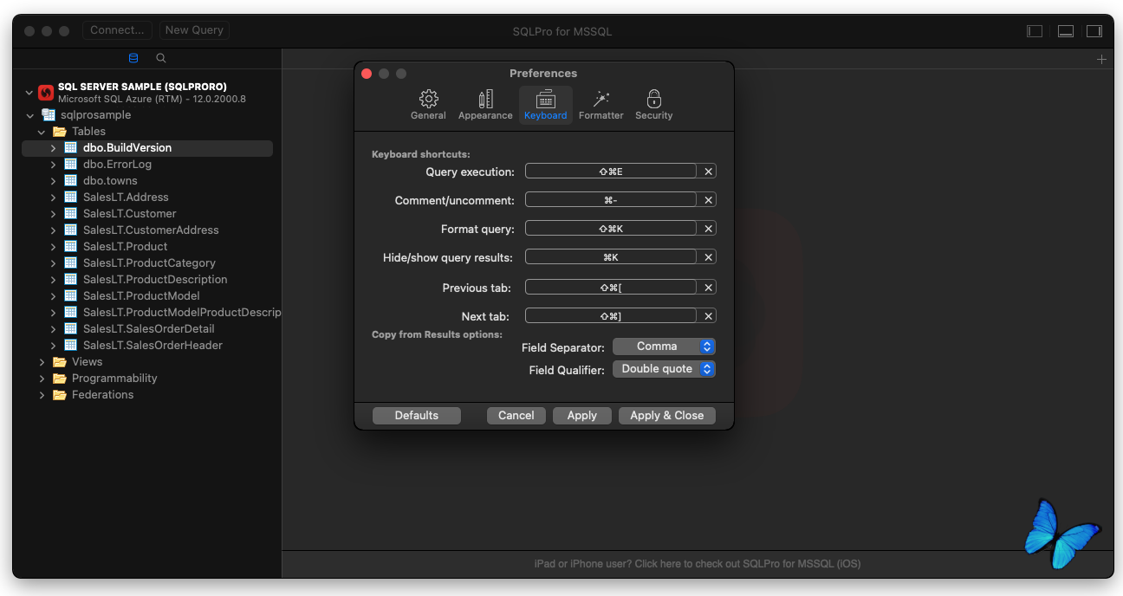Viewport: 1123px width, 596px height.
Task: Expand the SalesLT.Customer table
Action: coord(53,214)
